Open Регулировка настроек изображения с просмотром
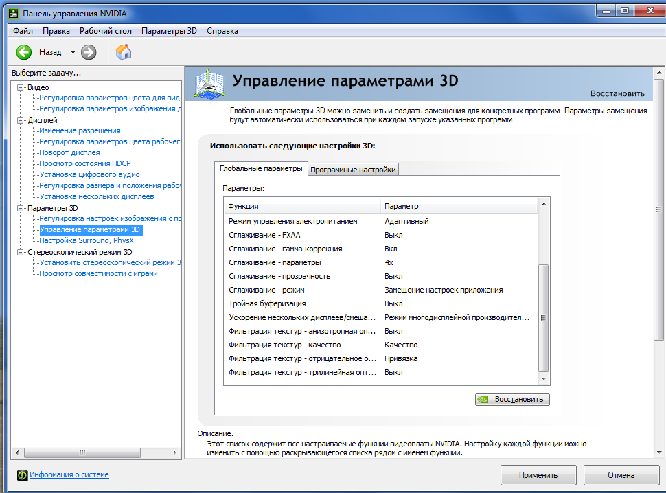666x493 pixels. click(110, 218)
